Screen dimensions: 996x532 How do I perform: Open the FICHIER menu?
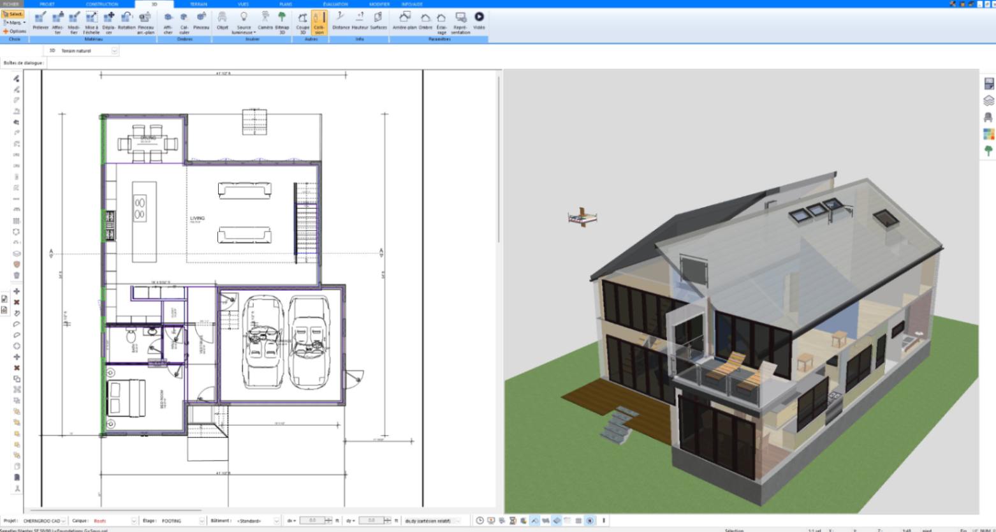pos(11,4)
